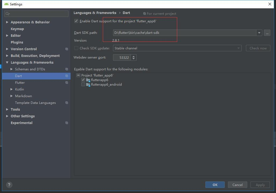Expand the Editor section arrow
The image size is (276, 193).
pos(7,35)
